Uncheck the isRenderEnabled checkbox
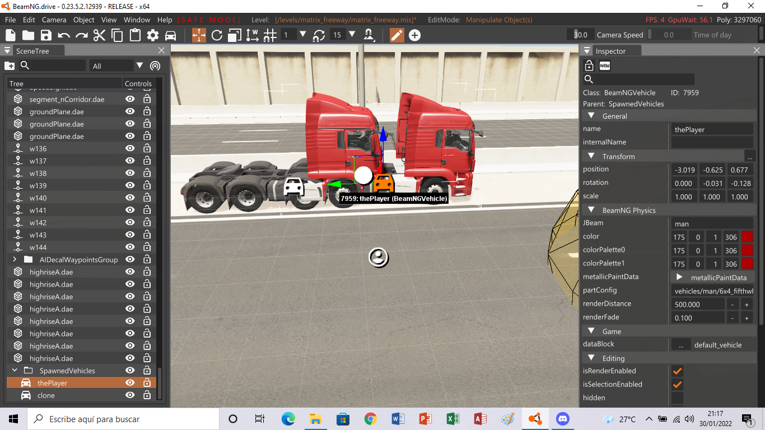 pos(677,371)
